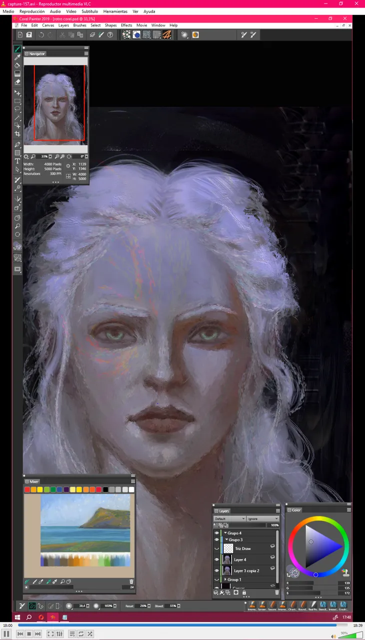
Task: Click Navigator preview thumbnail
Action: [x=56, y=105]
